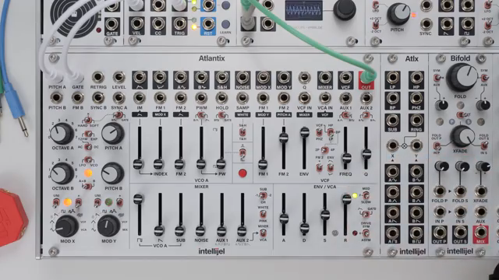
Task: Click the red MIX jack on Bifold
Action: tap(480, 233)
